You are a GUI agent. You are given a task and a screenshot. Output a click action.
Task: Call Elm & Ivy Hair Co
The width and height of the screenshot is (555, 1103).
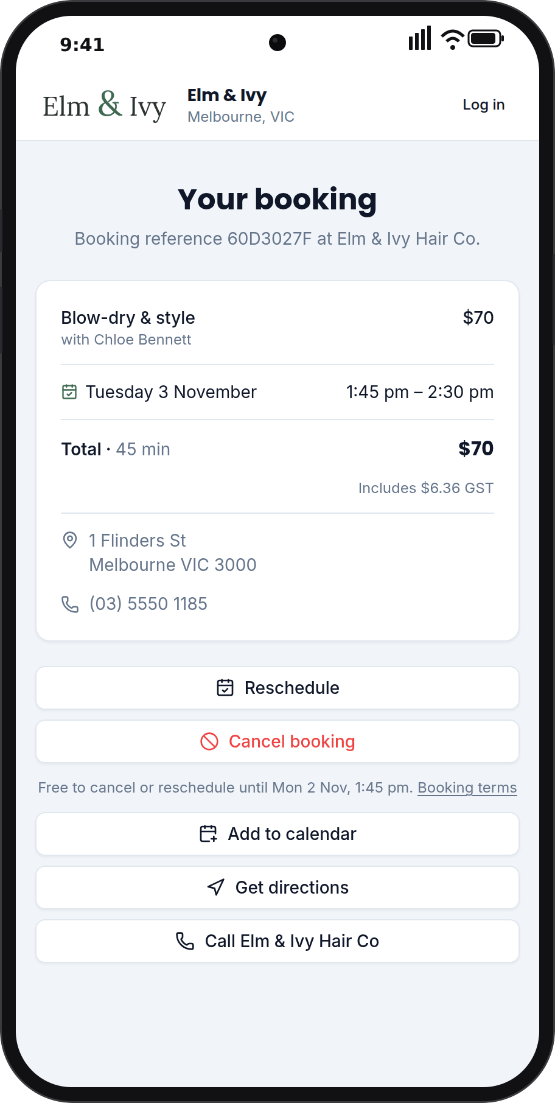coord(277,941)
